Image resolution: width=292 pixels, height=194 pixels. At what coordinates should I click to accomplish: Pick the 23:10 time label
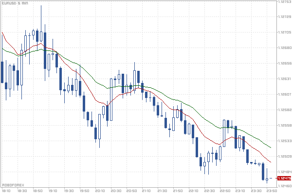point(240,191)
